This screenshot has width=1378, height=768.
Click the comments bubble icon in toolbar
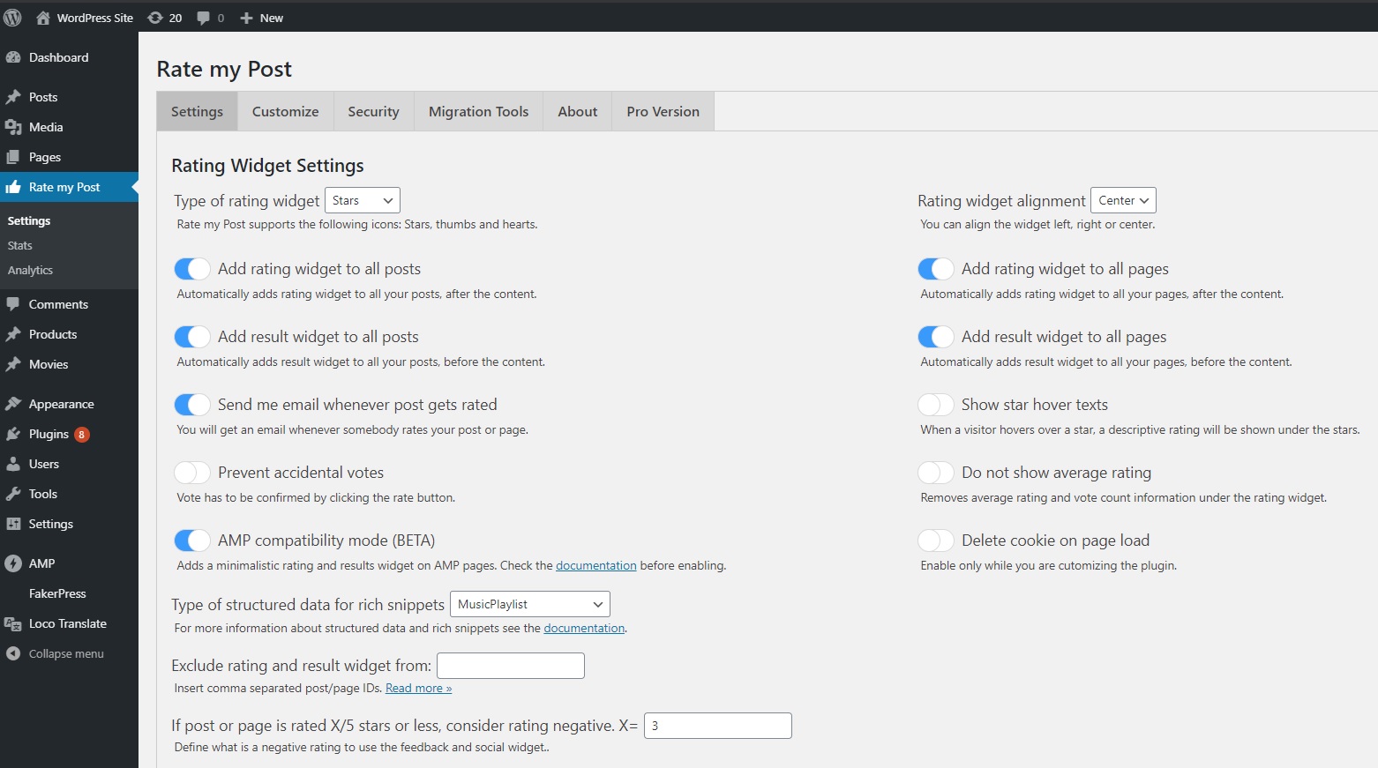[204, 18]
